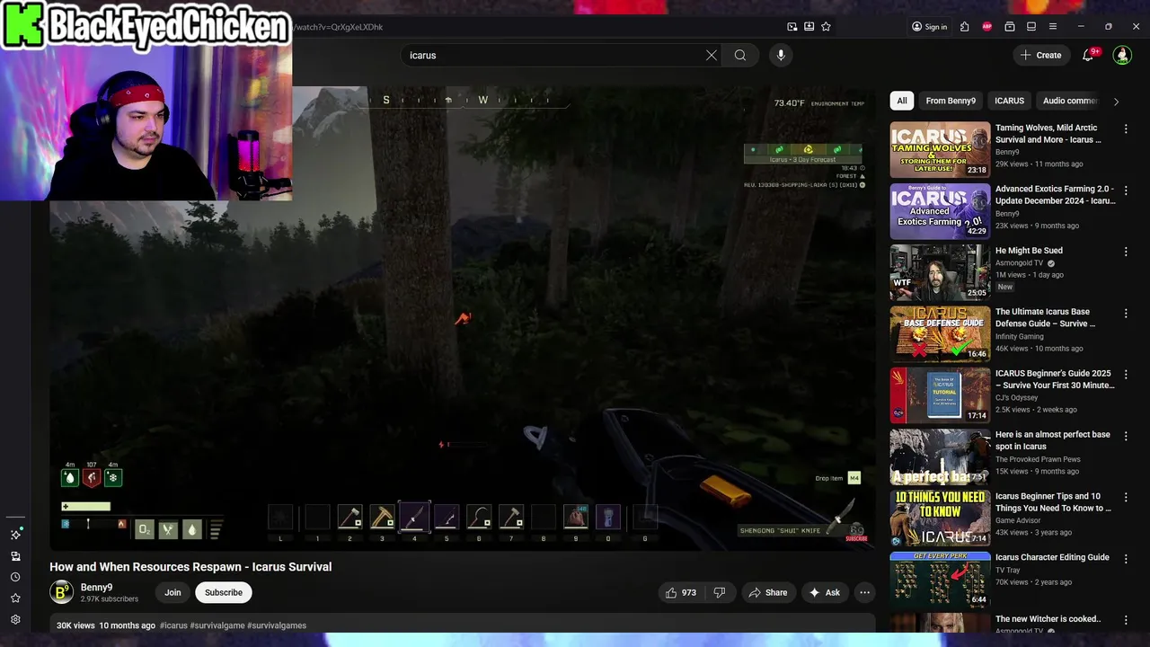The height and width of the screenshot is (647, 1150).
Task: Open options menu for Icarus Character Editing Guide
Action: point(1126,558)
